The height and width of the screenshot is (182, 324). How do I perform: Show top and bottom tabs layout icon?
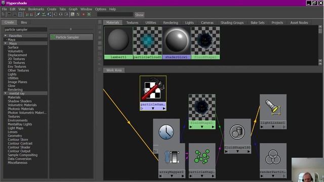tap(20, 15)
